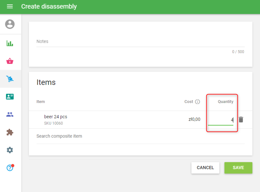Click the Help question mark icon
Screen dimensions: 260x192
(x=10, y=168)
